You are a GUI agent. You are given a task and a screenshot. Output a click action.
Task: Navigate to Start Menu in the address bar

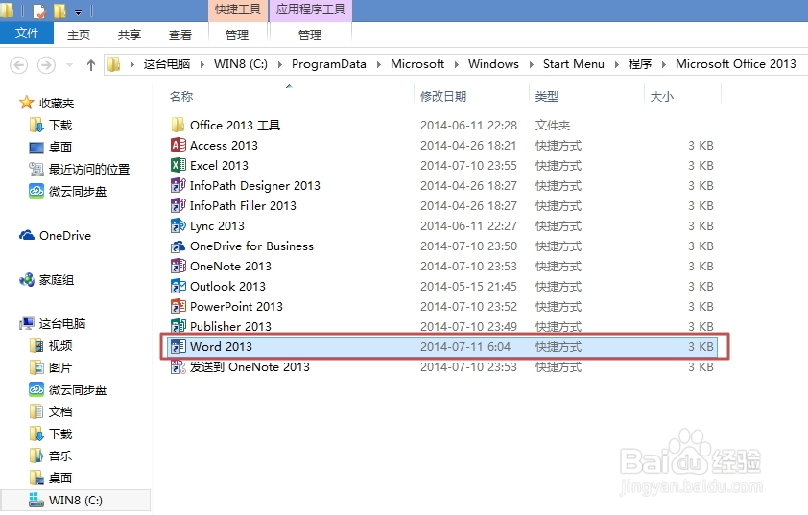pyautogui.click(x=574, y=64)
